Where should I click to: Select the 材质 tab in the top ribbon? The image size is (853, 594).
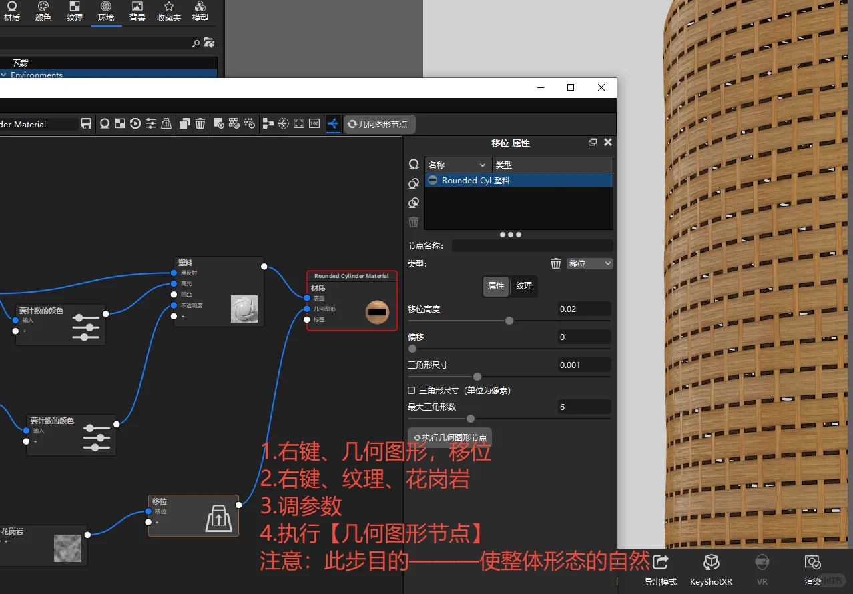pos(12,13)
